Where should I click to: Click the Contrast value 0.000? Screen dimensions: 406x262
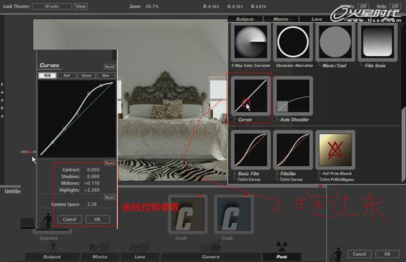(x=93, y=169)
